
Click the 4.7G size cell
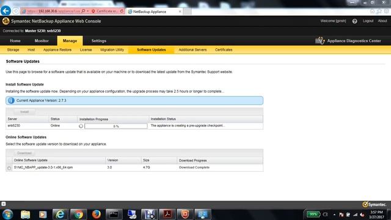tap(147, 167)
